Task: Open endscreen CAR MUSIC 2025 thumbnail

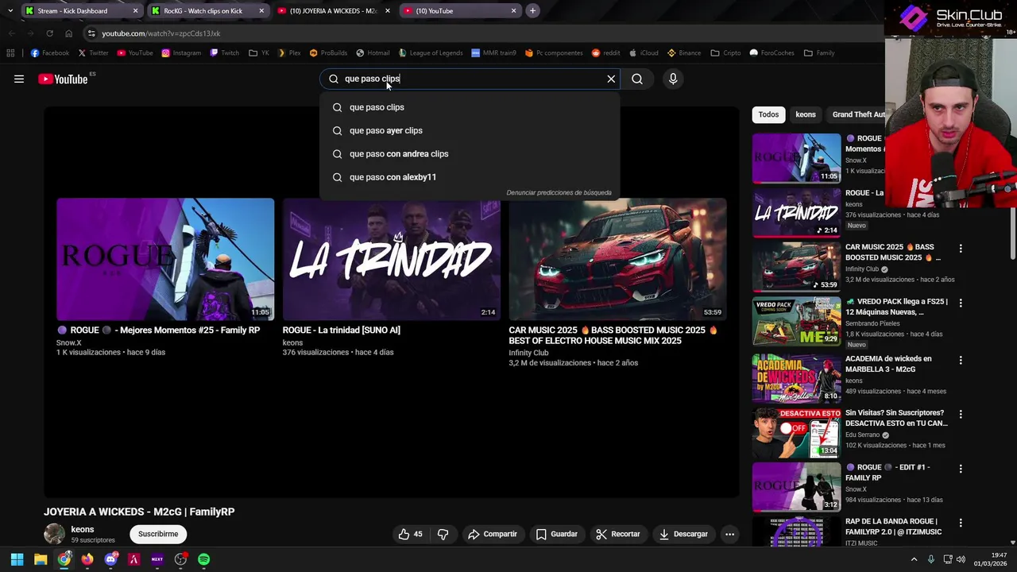Action: tap(617, 259)
